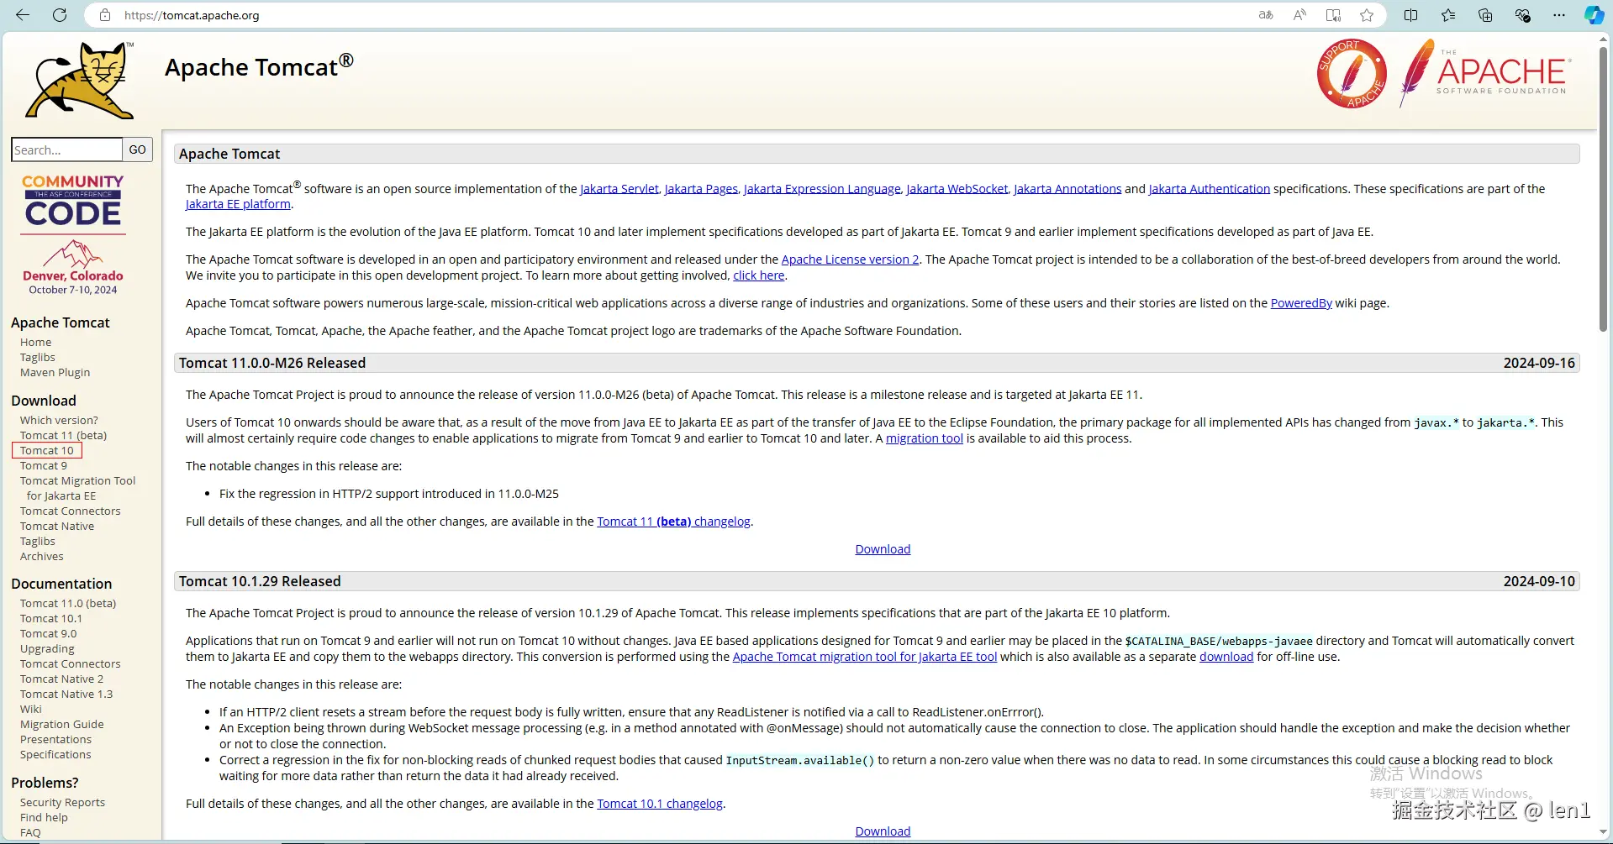
Task: Start Read aloud from the address bar
Action: tap(1299, 15)
